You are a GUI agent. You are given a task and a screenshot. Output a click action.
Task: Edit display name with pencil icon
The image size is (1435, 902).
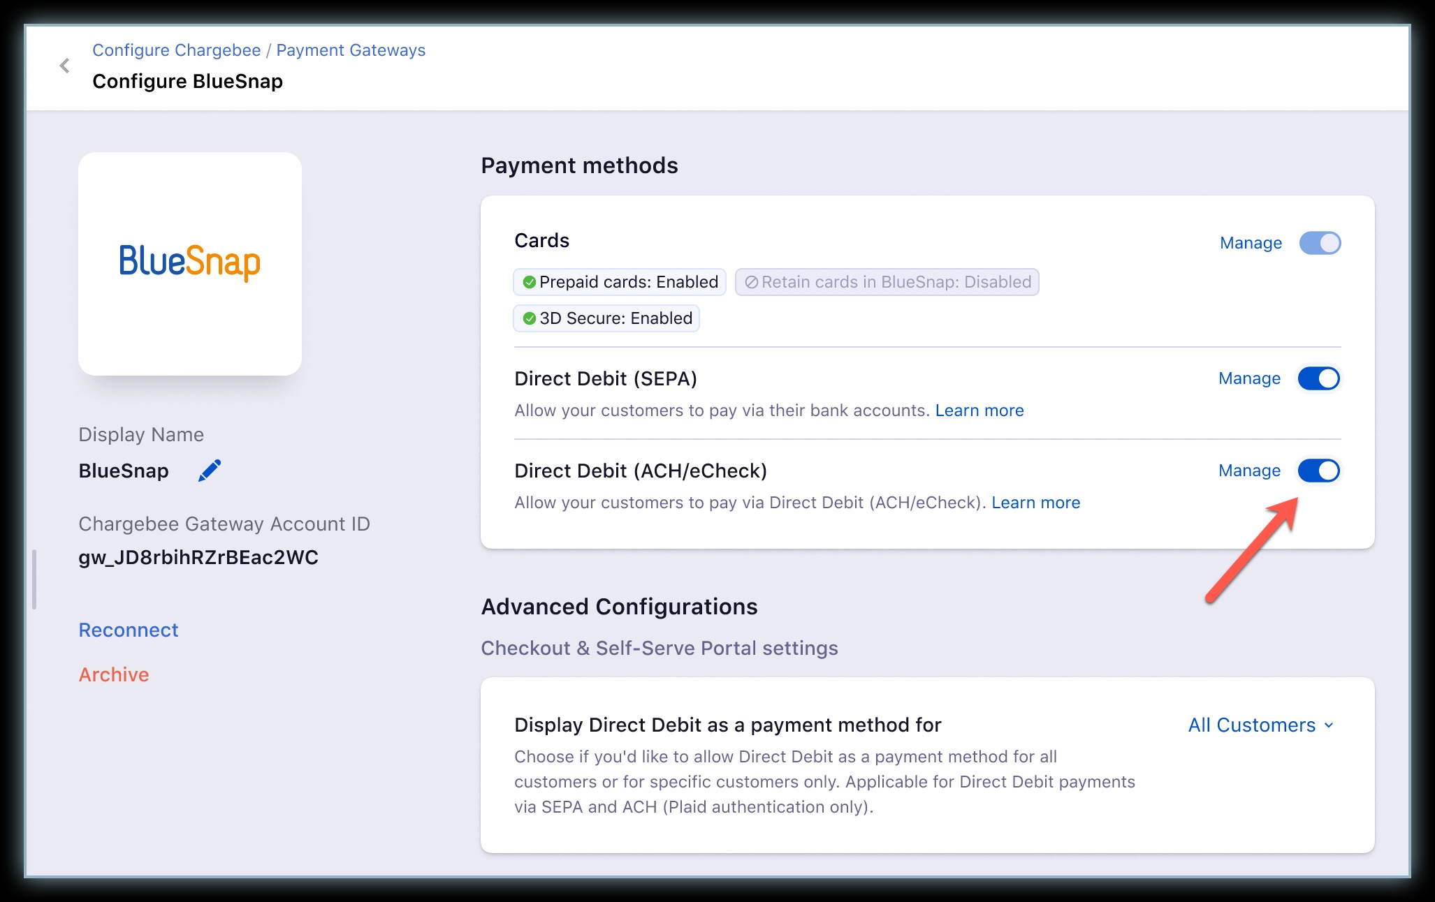pyautogui.click(x=209, y=471)
